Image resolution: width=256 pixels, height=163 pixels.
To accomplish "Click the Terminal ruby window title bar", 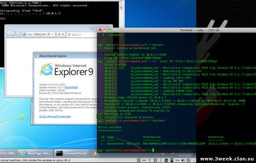I will [x=177, y=30].
